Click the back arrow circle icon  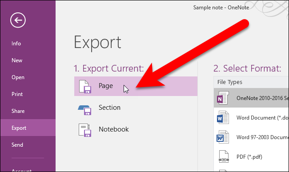coord(18,20)
